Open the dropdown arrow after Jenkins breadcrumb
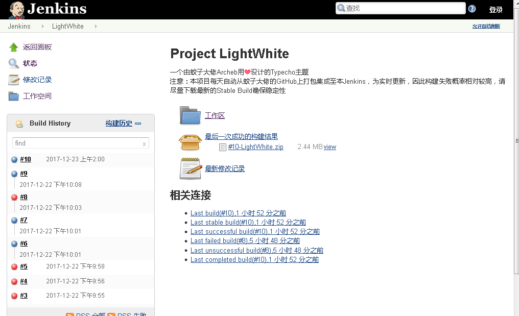Viewport: 519px width, 316px height. 41,26
